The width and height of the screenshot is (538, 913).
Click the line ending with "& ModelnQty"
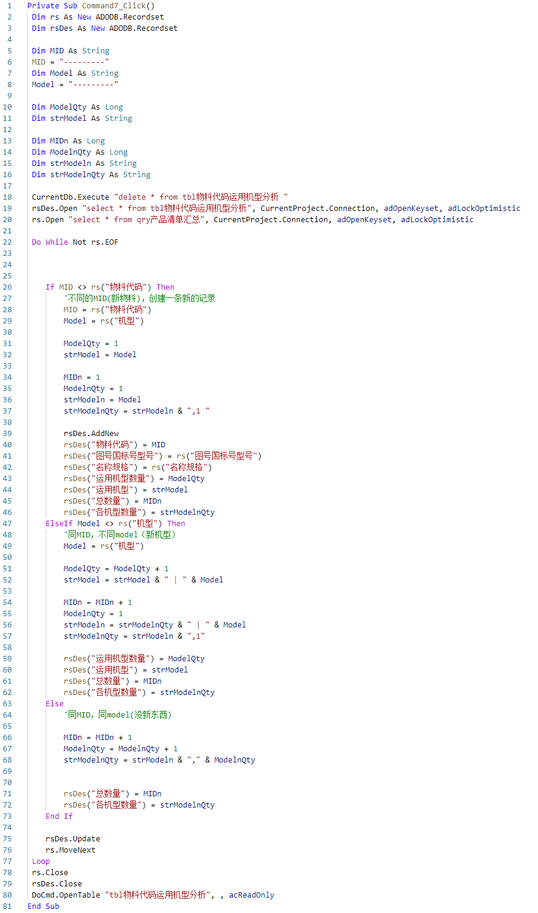pyautogui.click(x=160, y=760)
